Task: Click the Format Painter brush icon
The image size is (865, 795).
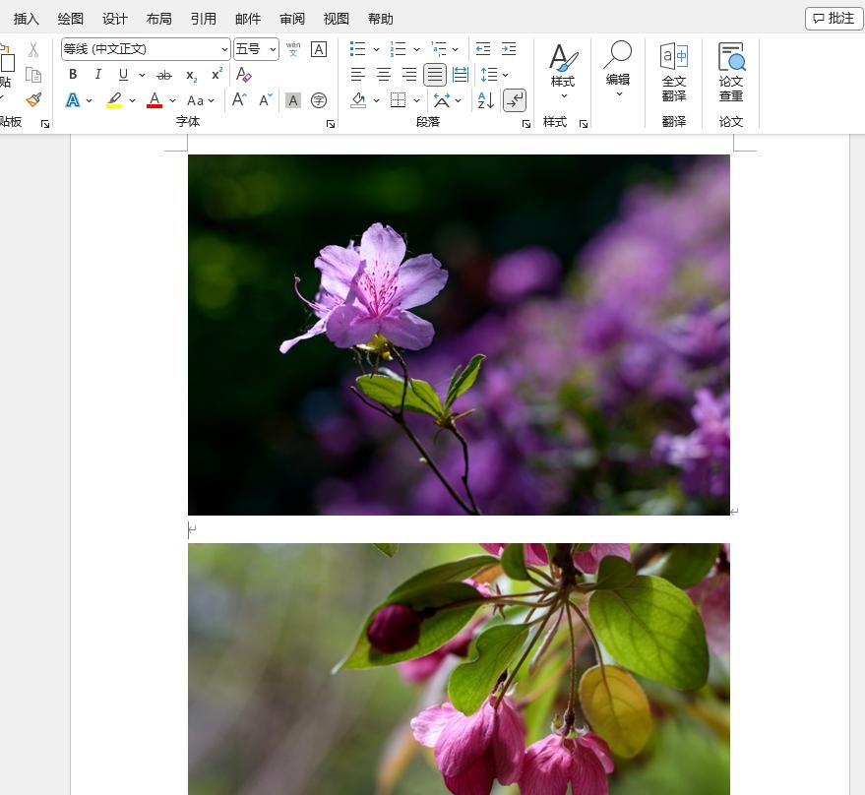Action: click(33, 100)
